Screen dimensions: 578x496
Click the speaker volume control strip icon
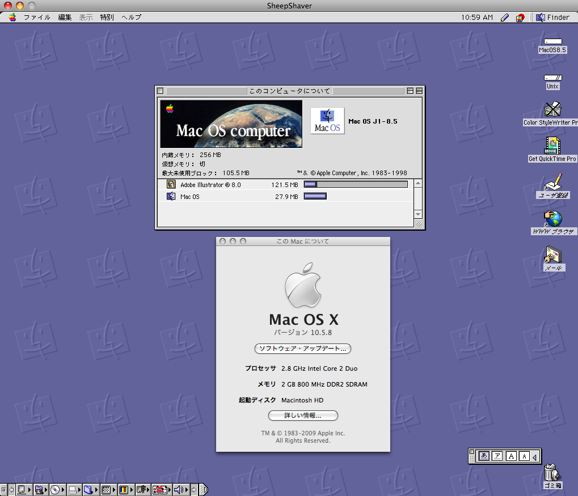tap(179, 490)
